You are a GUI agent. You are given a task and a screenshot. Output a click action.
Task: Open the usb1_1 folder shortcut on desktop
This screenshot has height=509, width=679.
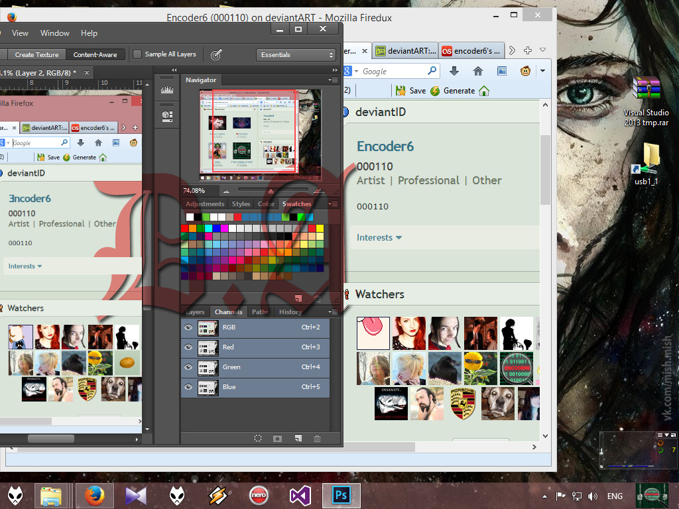tap(646, 164)
